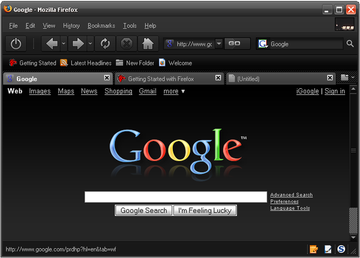
Task: Close the Getting Started with Firefox tab
Action: pos(218,78)
